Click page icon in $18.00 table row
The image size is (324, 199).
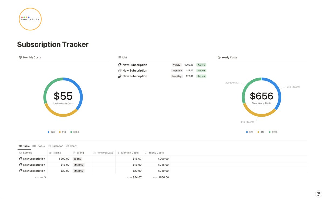coord(21,165)
